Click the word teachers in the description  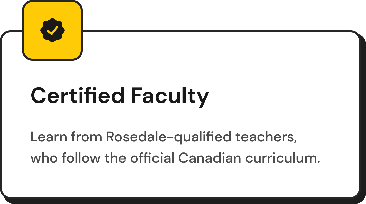[266, 137]
